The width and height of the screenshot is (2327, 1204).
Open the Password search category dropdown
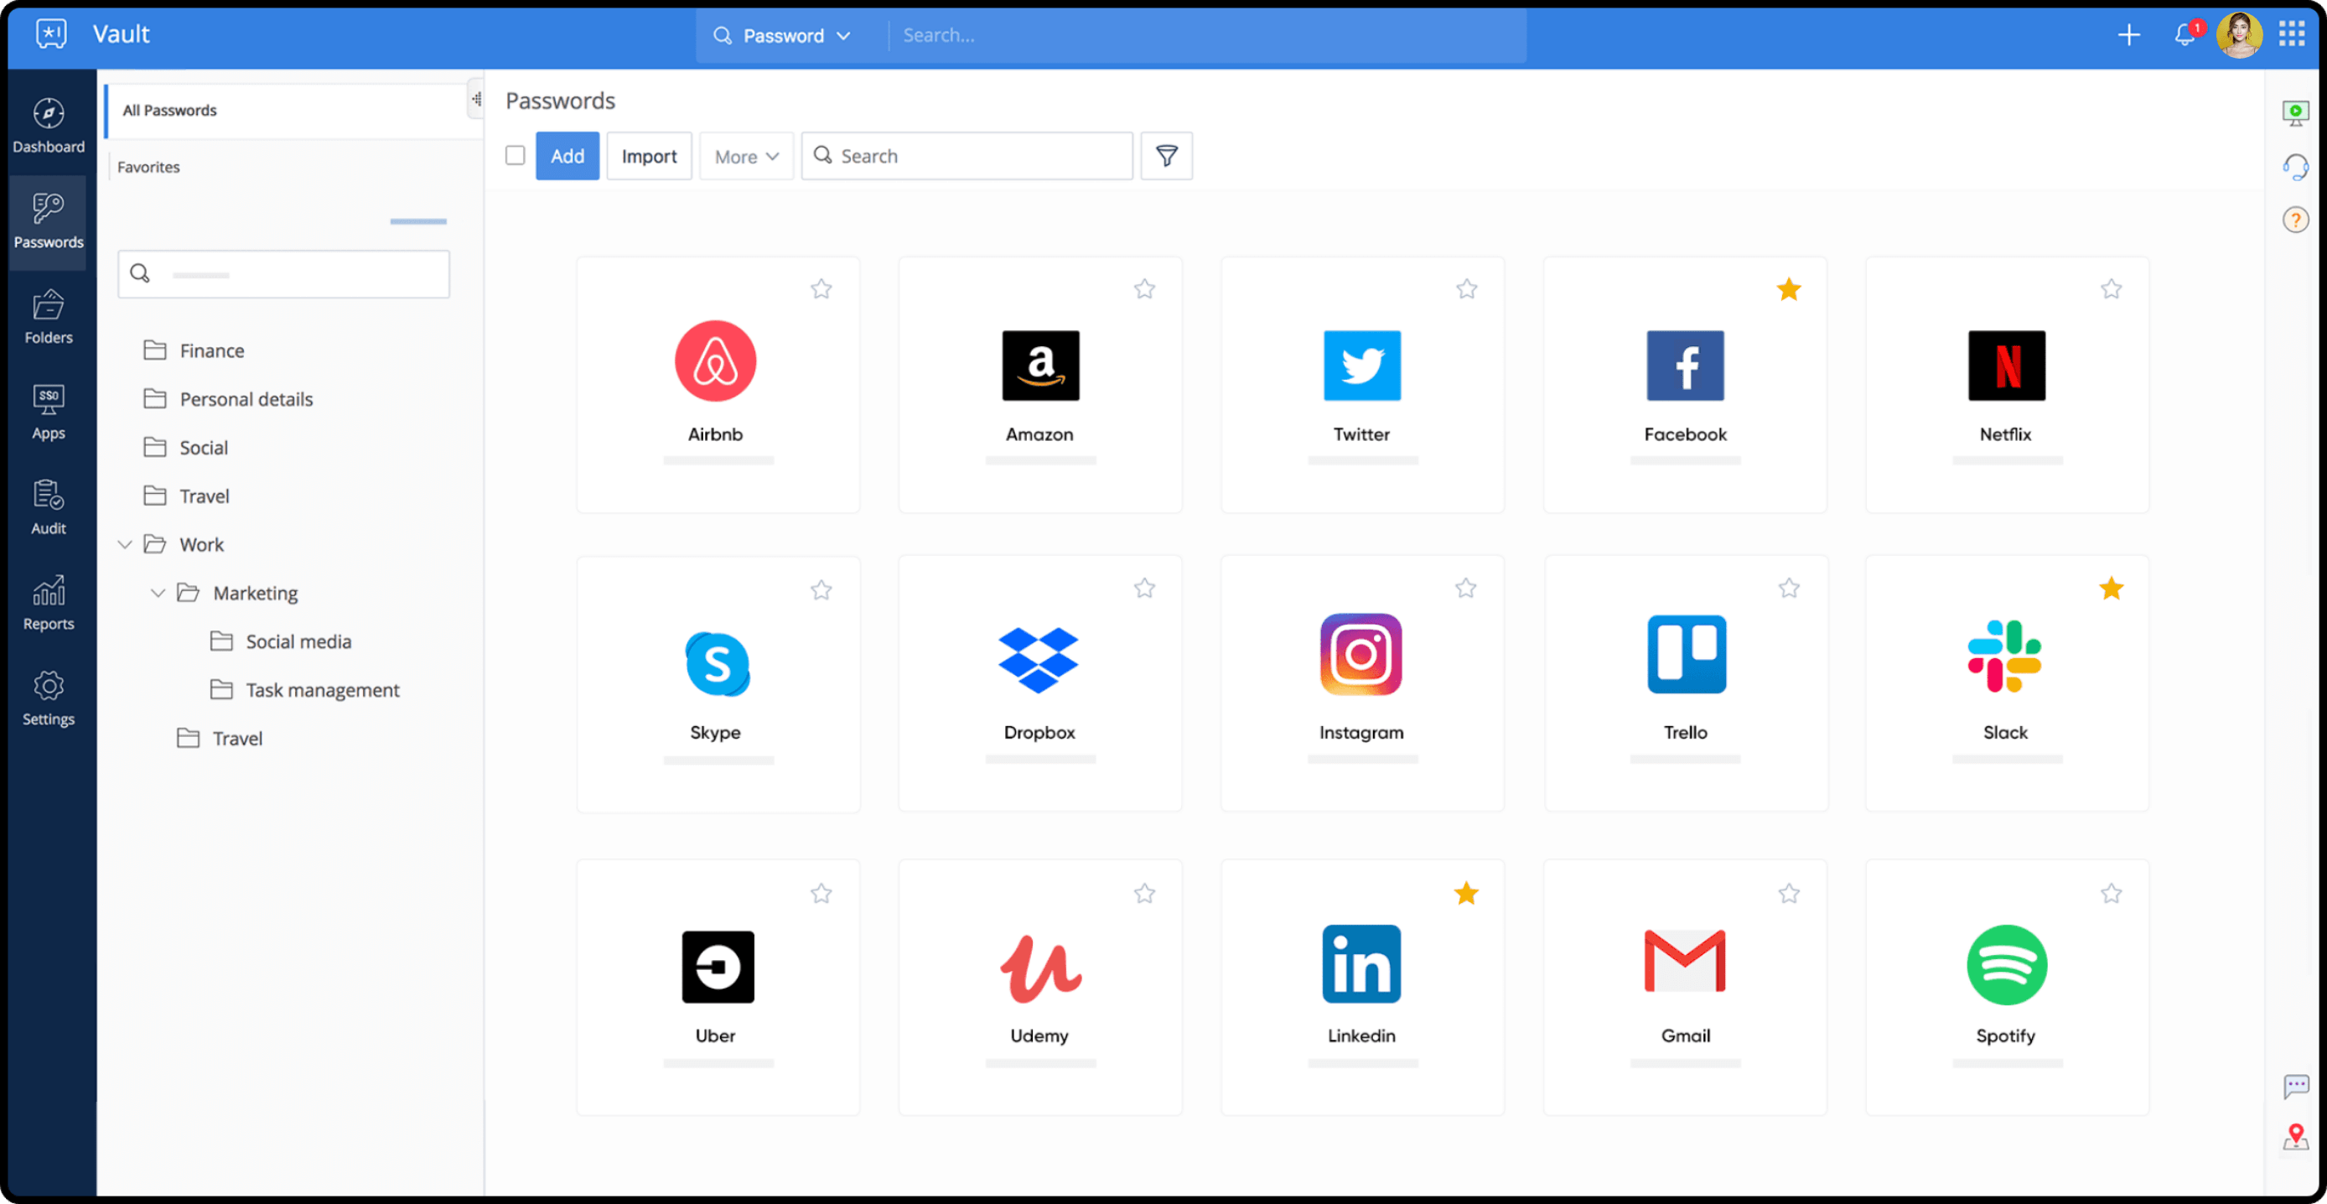click(x=784, y=35)
